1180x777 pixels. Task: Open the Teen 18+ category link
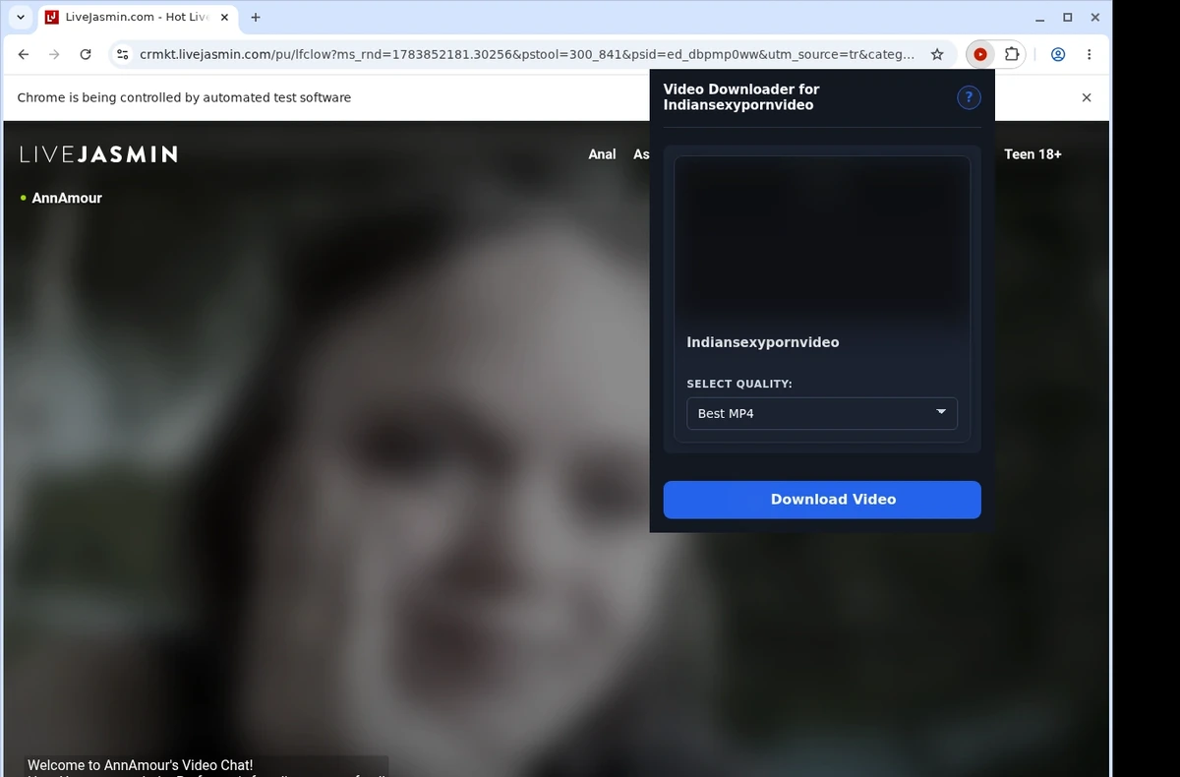pyautogui.click(x=1032, y=154)
